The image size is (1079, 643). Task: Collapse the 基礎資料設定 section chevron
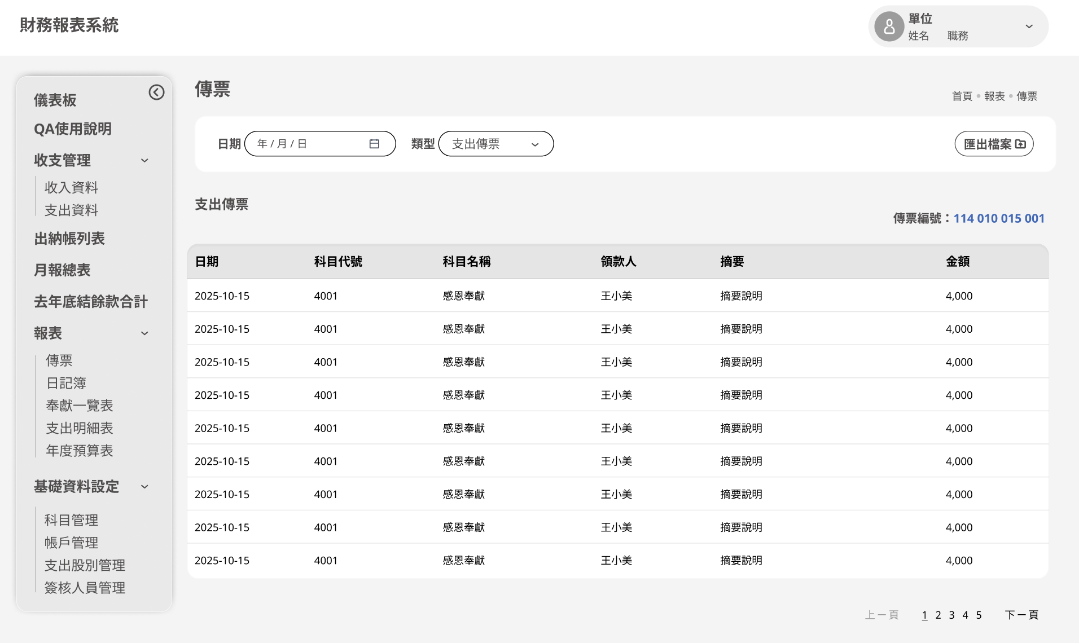[x=144, y=487]
